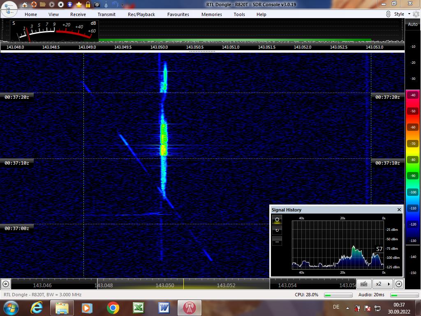Click the Signal History graph
The image size is (421, 316).
338,245
